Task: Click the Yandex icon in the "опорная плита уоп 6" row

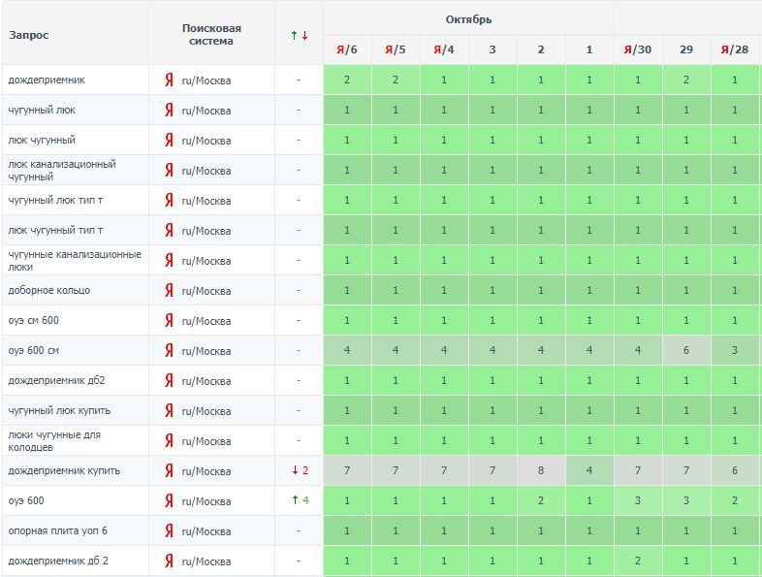Action: tap(169, 530)
